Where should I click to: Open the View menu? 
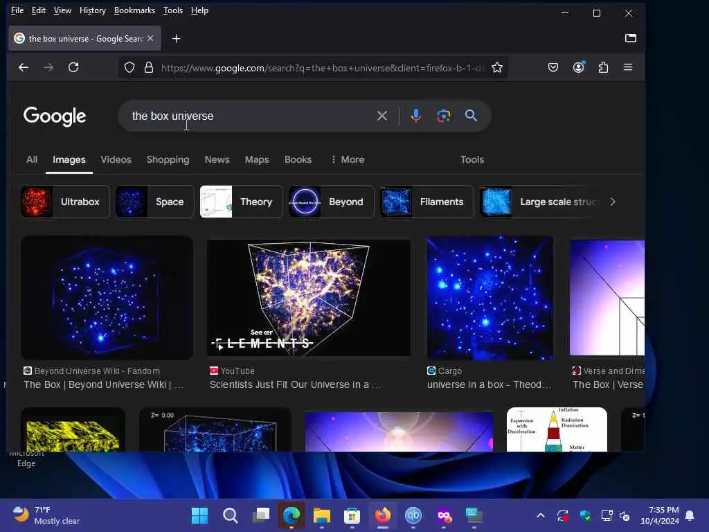(62, 10)
